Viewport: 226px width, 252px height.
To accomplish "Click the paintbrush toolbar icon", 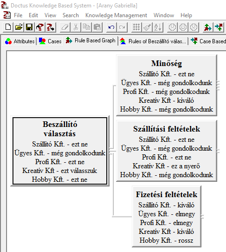I will click(x=147, y=27).
